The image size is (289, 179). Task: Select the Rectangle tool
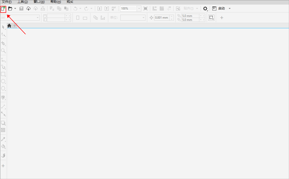pos(3,74)
